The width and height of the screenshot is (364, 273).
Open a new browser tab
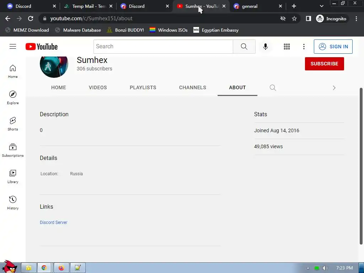click(x=294, y=6)
